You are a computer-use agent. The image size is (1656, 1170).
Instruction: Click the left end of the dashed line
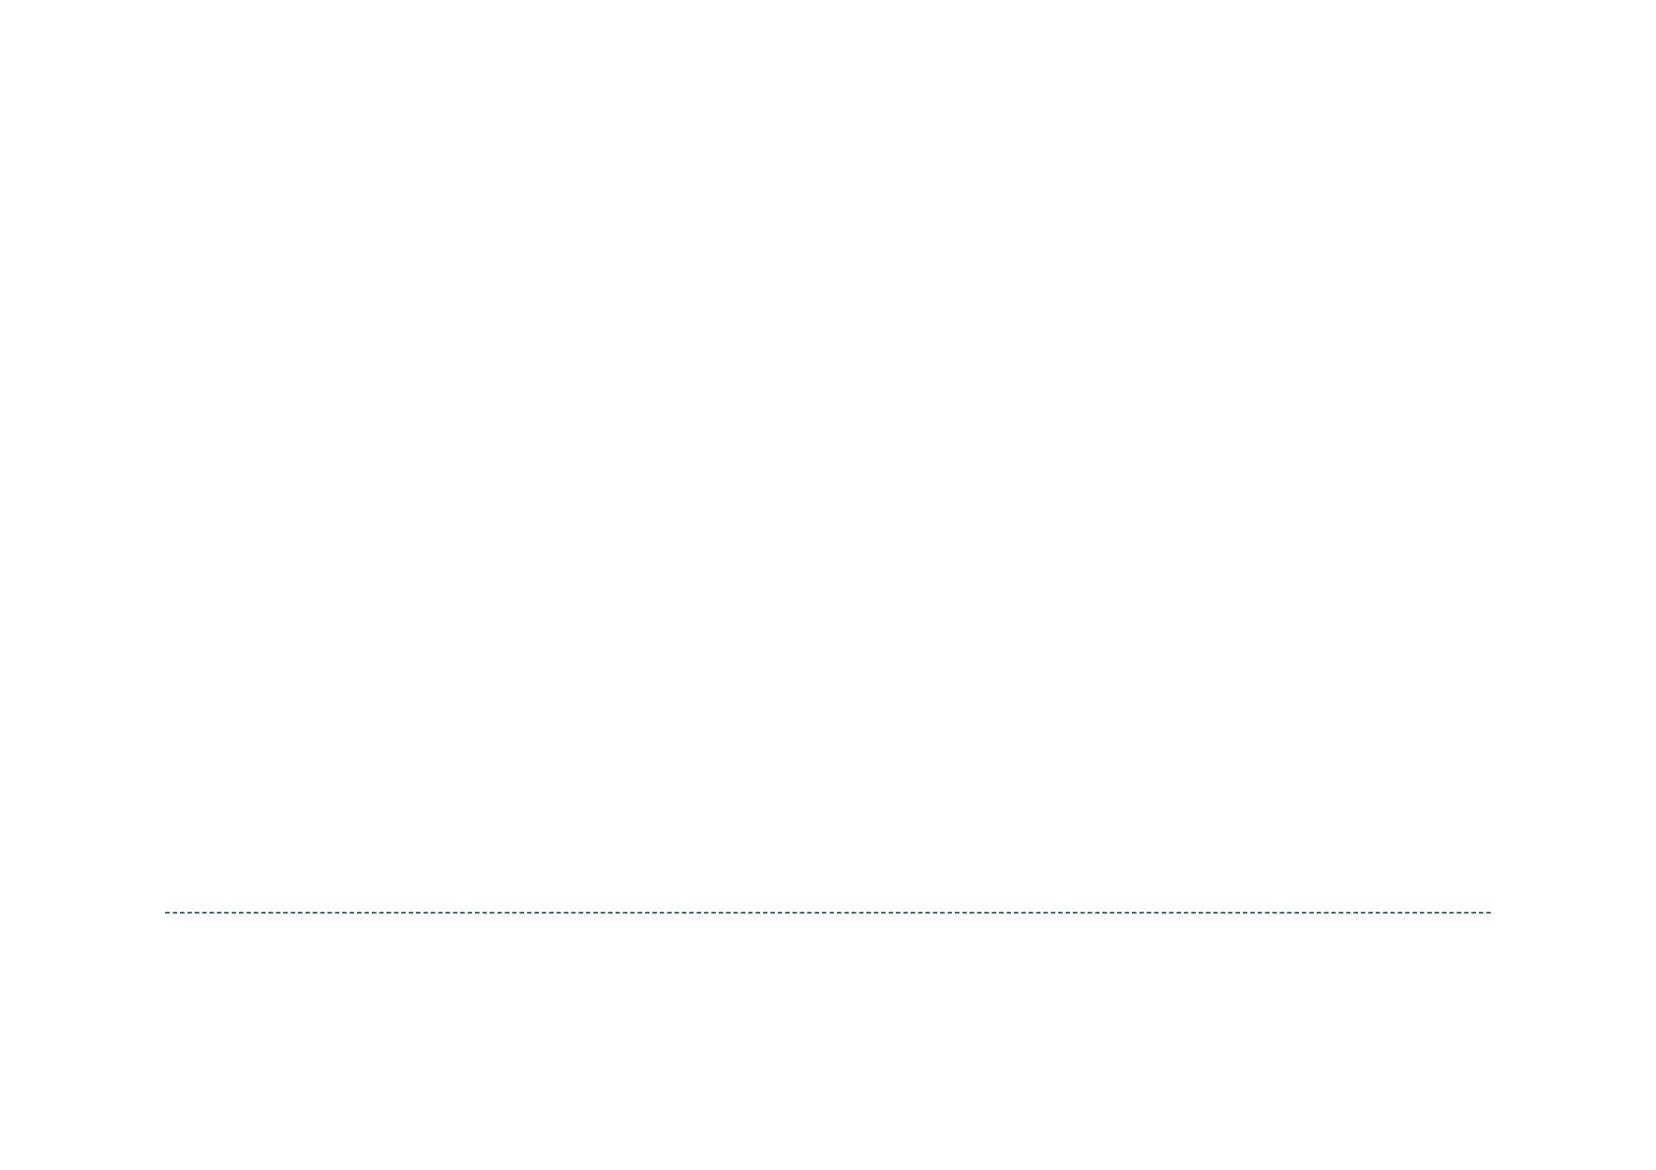click(x=167, y=912)
